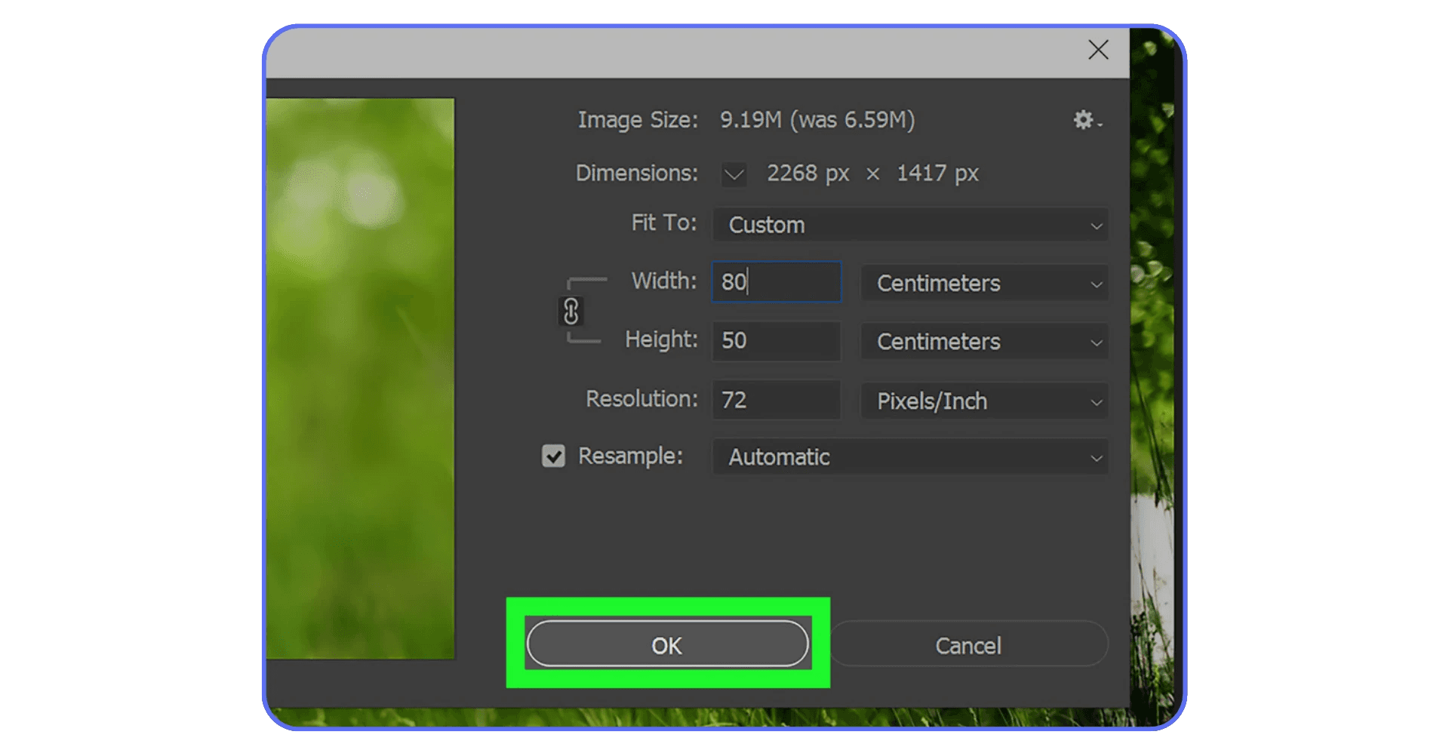Click the Height field containing 50
Screen dimensions: 1449x753
[x=775, y=341]
